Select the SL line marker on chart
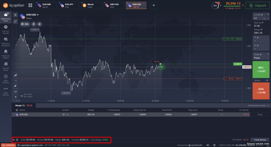271x147 pixels. [x=233, y=78]
